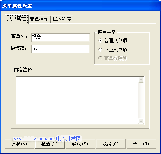This screenshot has height=154, width=161.
Task: Click inside the 内容注释 text area
Action: pyautogui.click(x=77, y=100)
